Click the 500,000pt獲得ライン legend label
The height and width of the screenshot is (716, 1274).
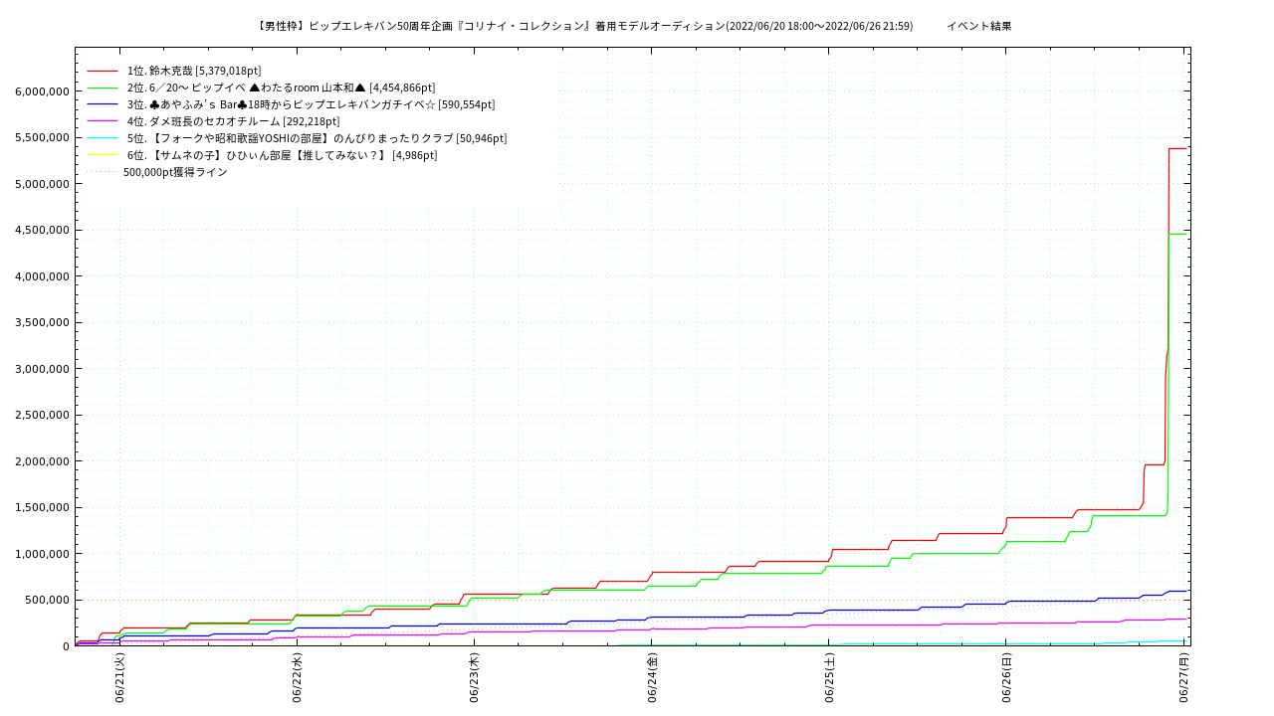(x=175, y=172)
